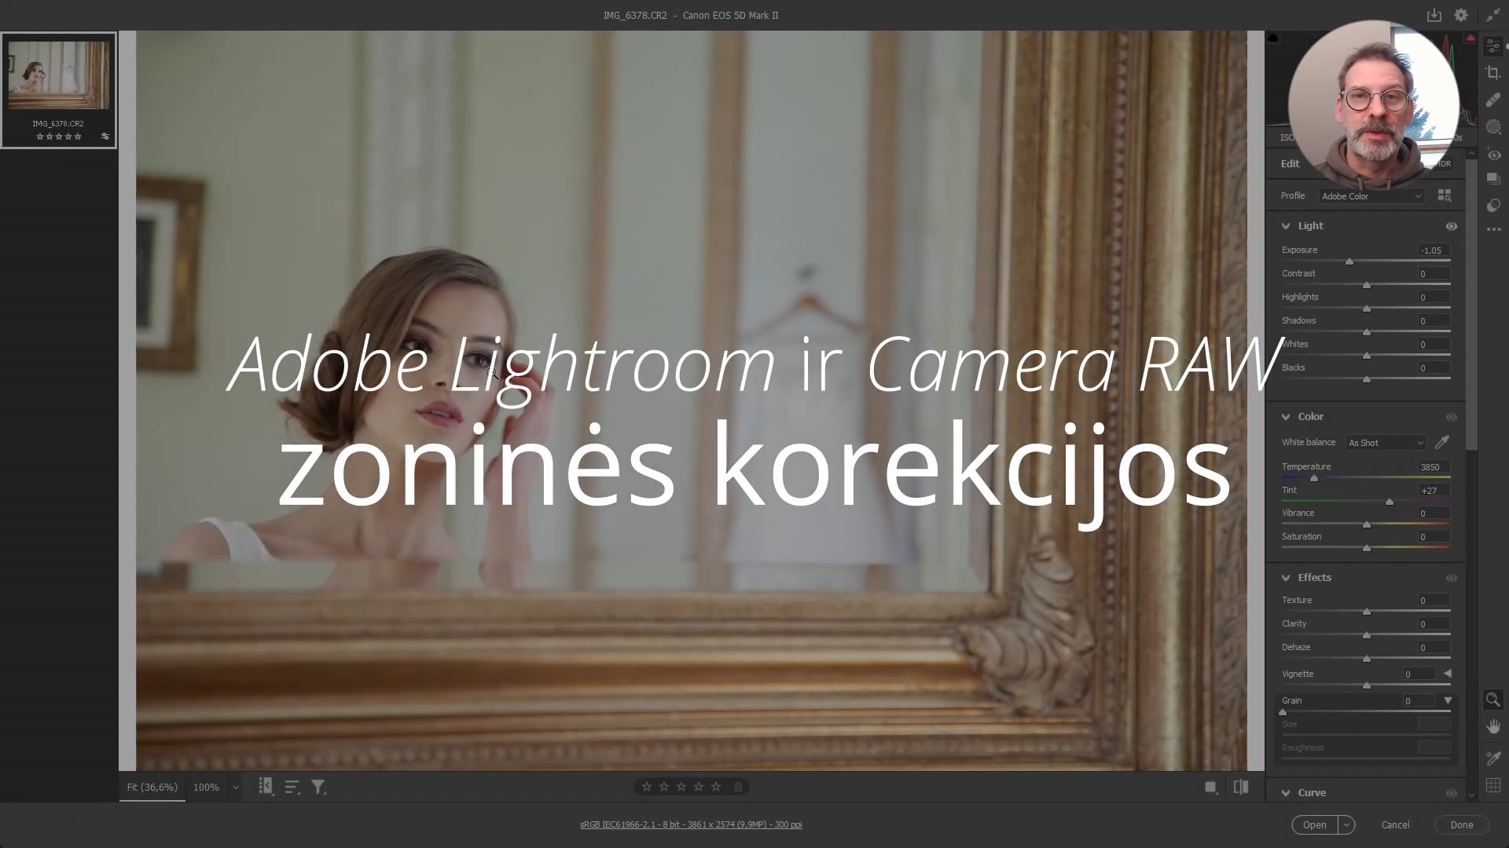Browse profiles with the grid search icon
1509x848 pixels.
coord(1445,196)
